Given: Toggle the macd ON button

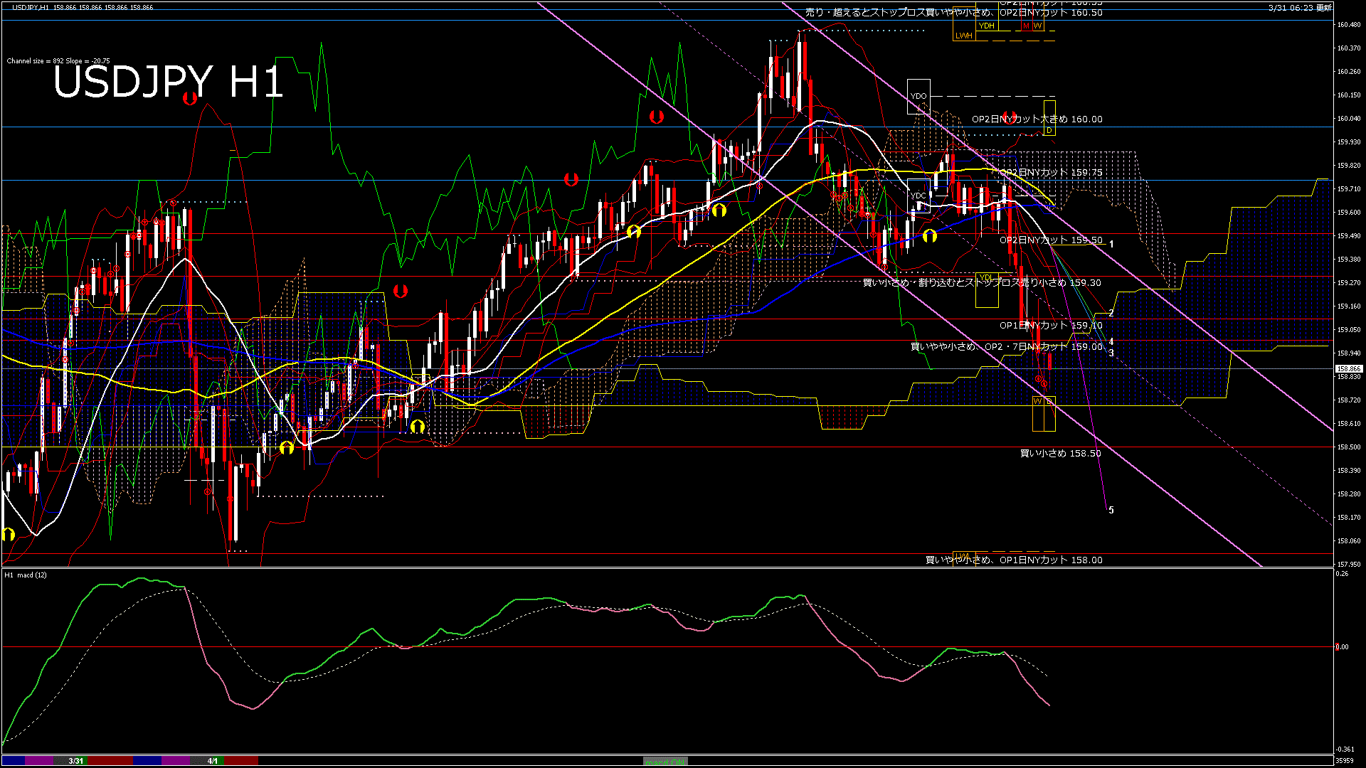Looking at the screenshot, I should (x=665, y=761).
